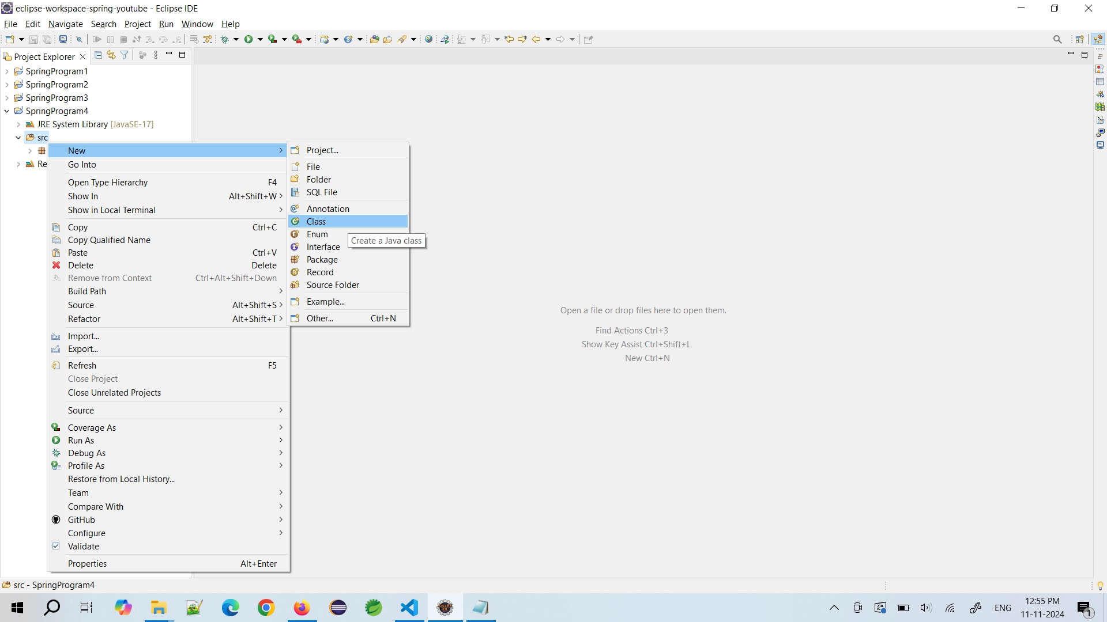This screenshot has height=622, width=1107.
Task: Toggle Skip All Breakpoints
Action: [x=80, y=39]
